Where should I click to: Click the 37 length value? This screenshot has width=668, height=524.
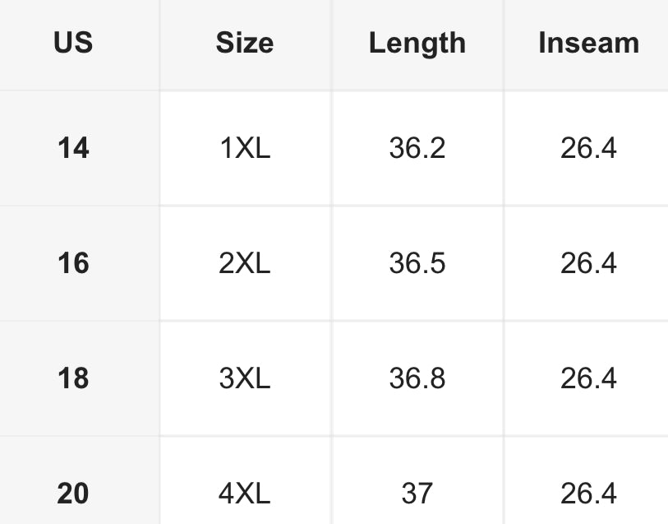pos(417,494)
